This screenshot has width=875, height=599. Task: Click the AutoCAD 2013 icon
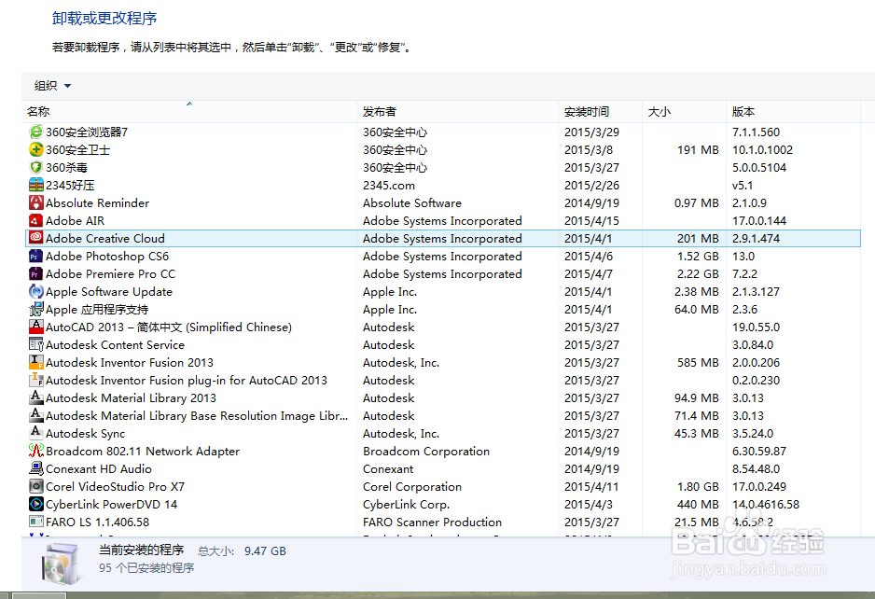pos(35,327)
